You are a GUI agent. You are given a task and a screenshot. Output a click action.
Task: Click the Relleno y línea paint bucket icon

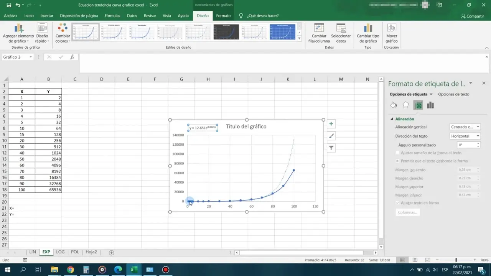pos(394,105)
